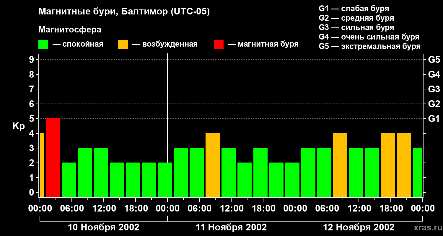Click 'G1 — слабая буря' description
This screenshot has height=236, width=443.
pyautogui.click(x=354, y=9)
